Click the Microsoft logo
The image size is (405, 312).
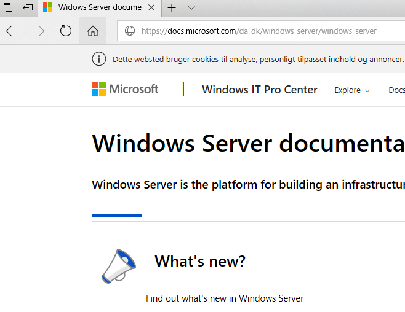[125, 89]
